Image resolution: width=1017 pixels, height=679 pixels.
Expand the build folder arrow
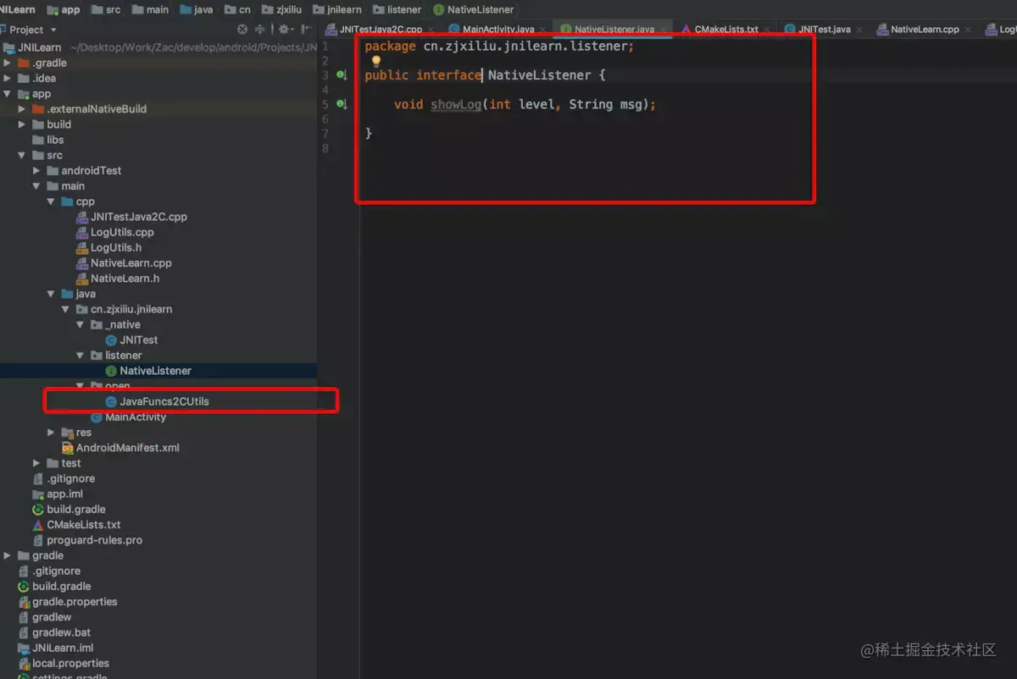[23, 124]
